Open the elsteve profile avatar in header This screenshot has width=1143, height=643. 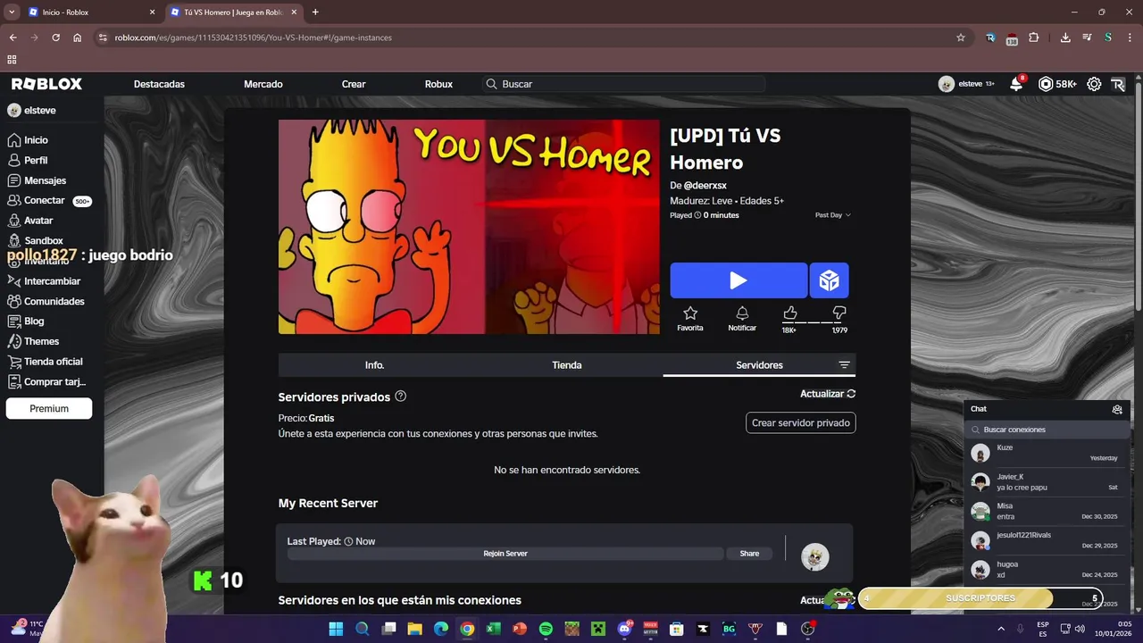tap(946, 84)
